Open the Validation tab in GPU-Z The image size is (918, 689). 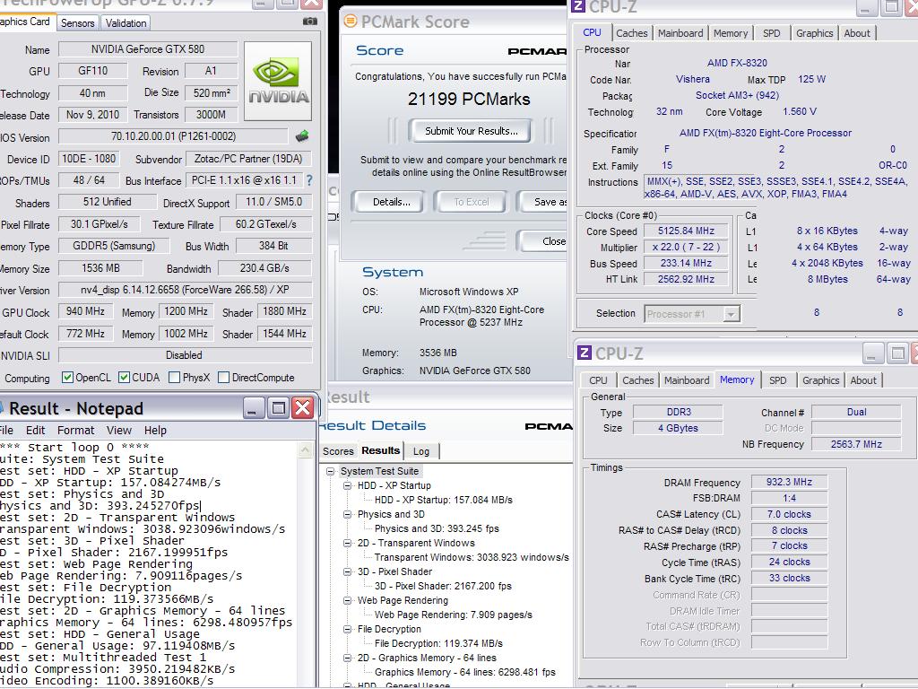click(x=126, y=22)
